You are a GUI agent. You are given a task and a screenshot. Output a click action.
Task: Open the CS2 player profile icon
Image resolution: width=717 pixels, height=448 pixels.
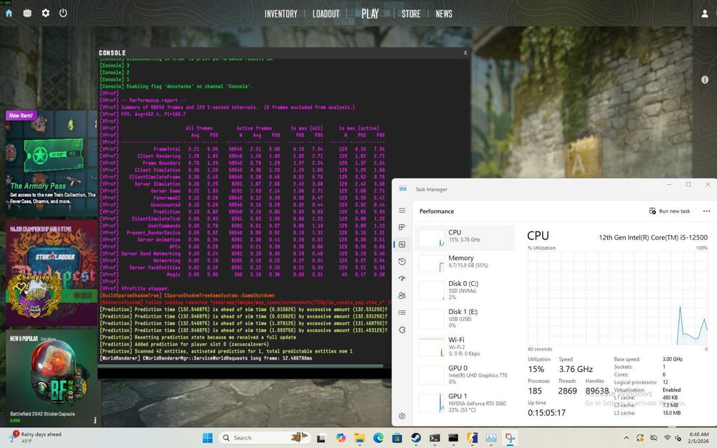click(705, 14)
